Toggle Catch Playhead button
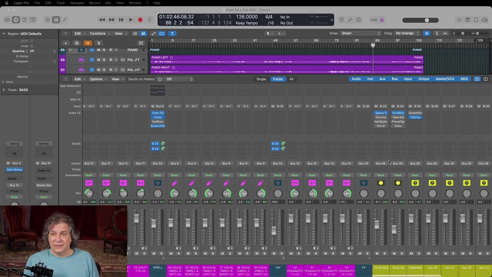 tap(172, 33)
